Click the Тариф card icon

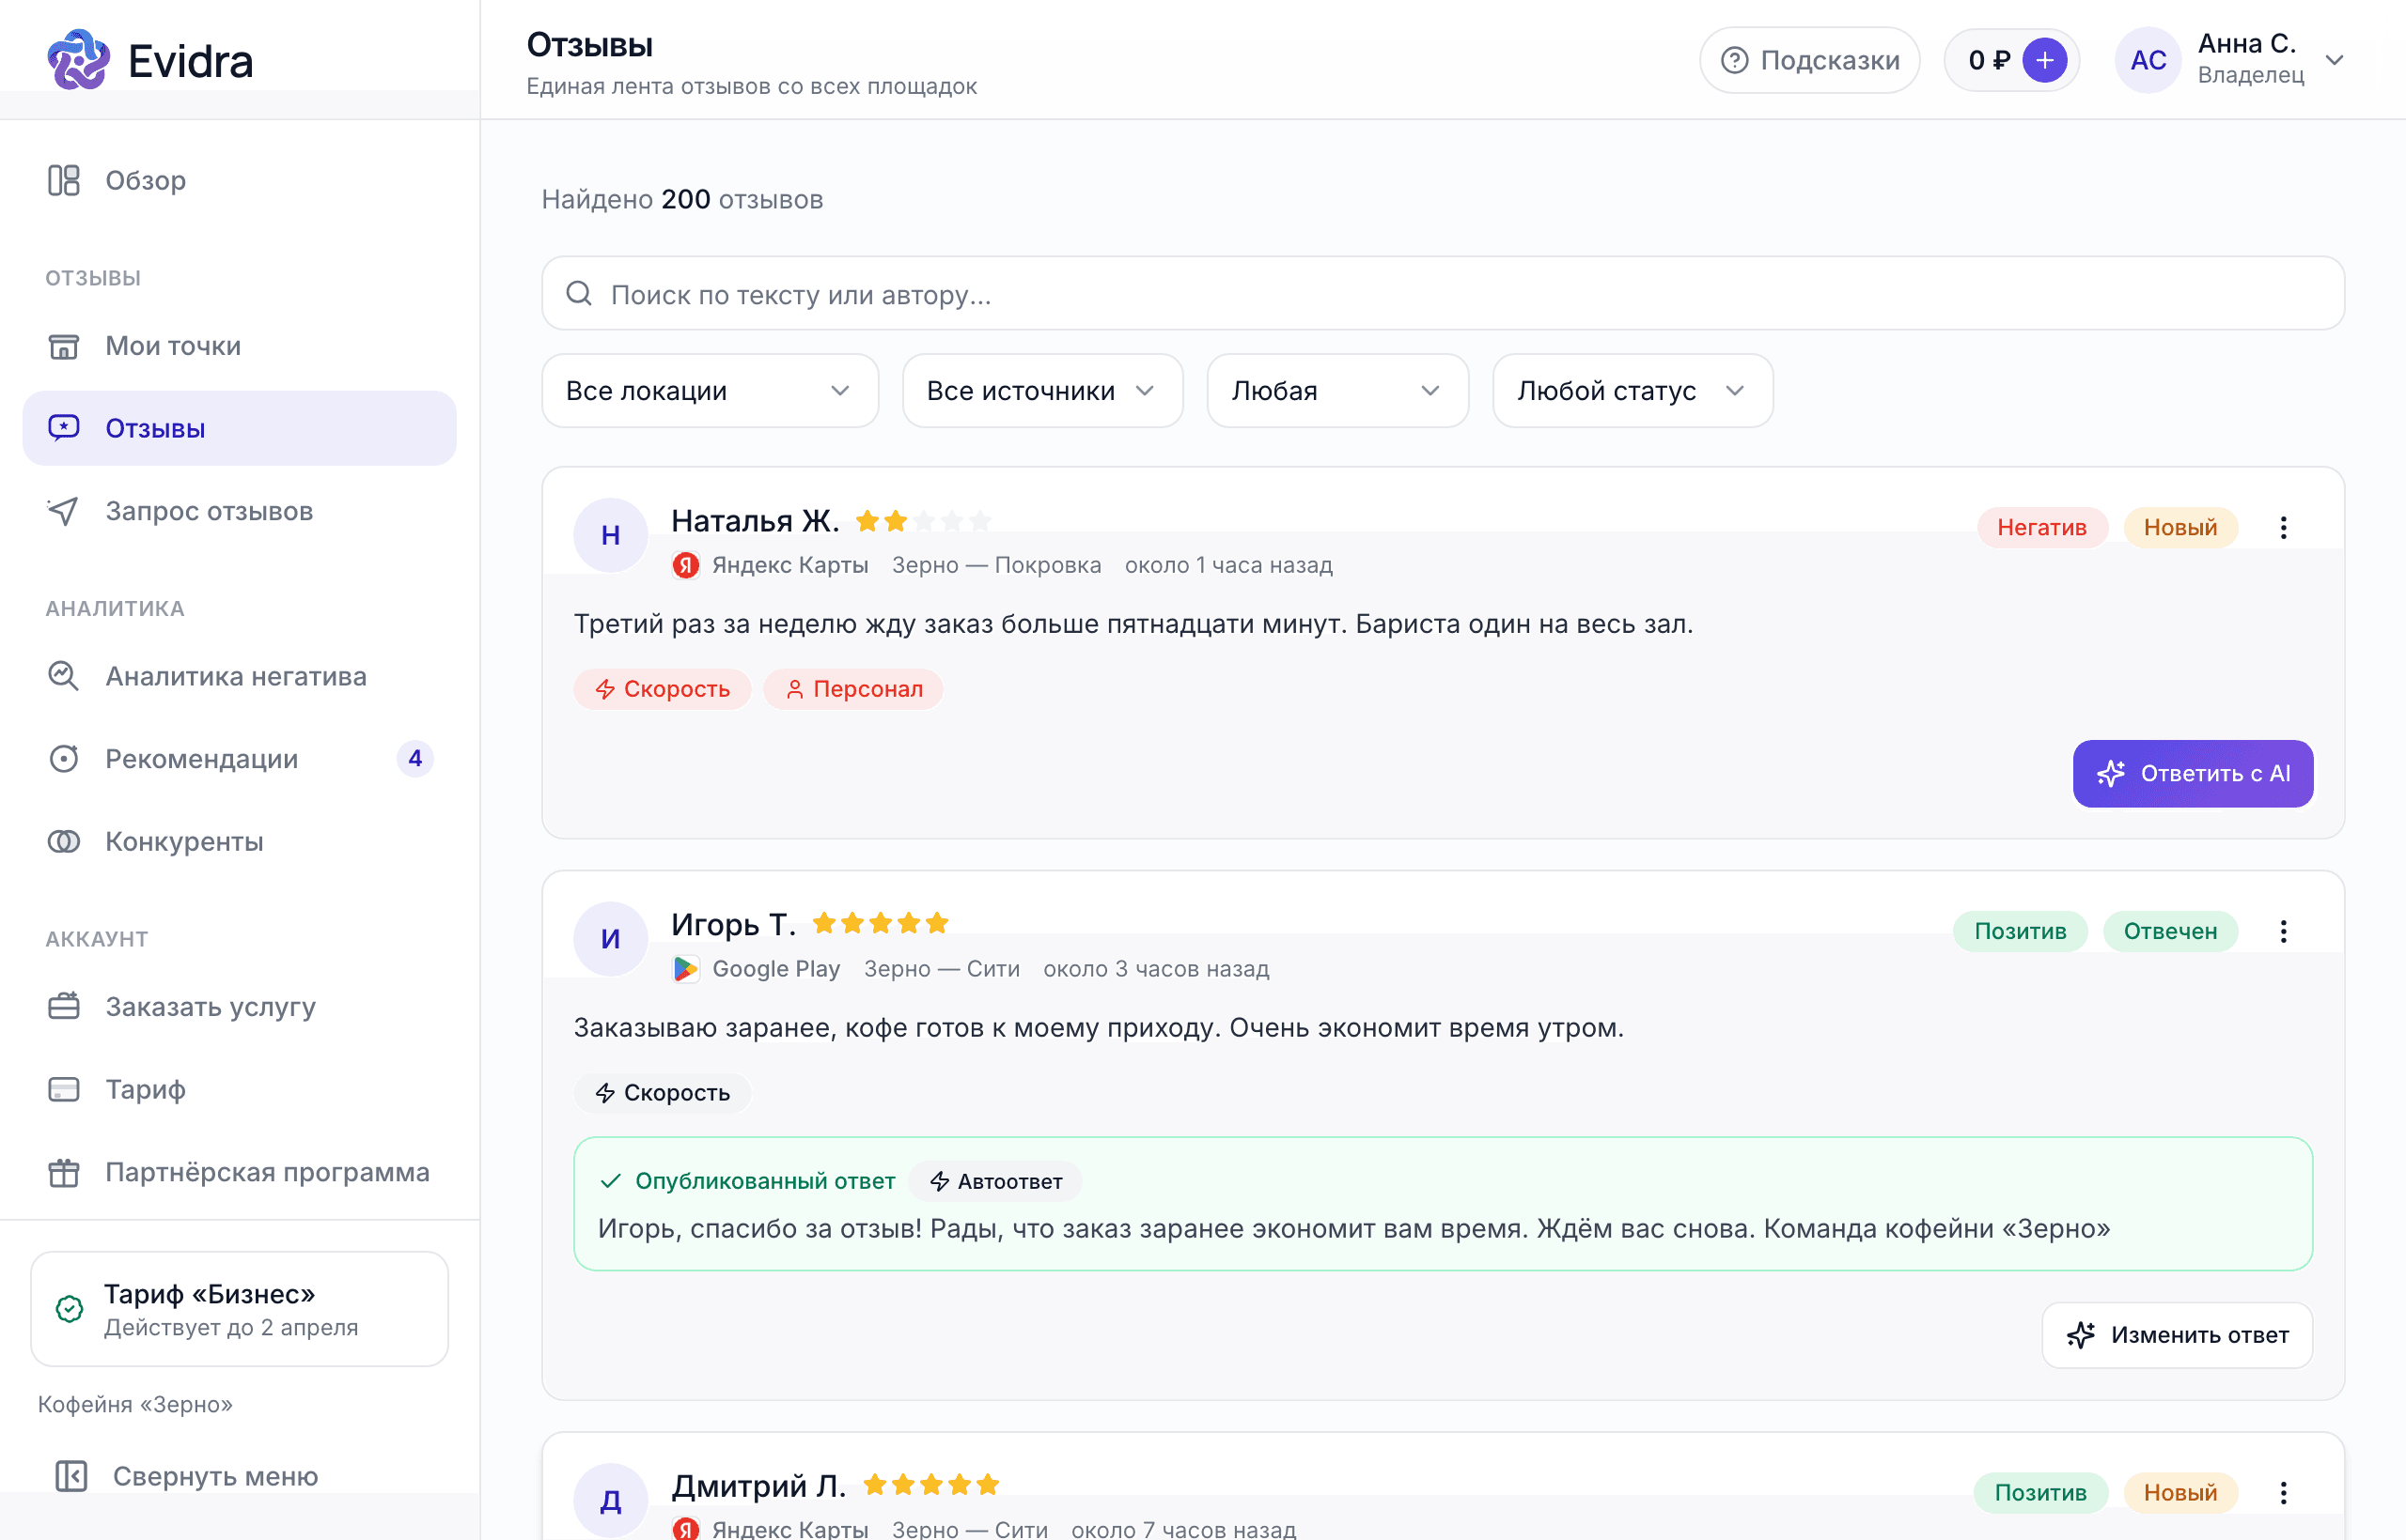click(x=63, y=1089)
